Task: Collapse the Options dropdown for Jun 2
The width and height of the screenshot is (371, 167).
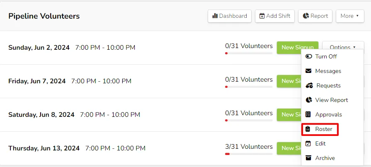Action: pyautogui.click(x=343, y=47)
